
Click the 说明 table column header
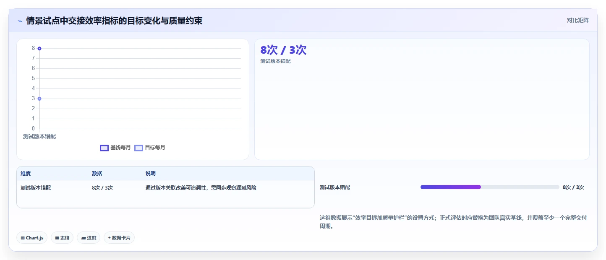[151, 174]
